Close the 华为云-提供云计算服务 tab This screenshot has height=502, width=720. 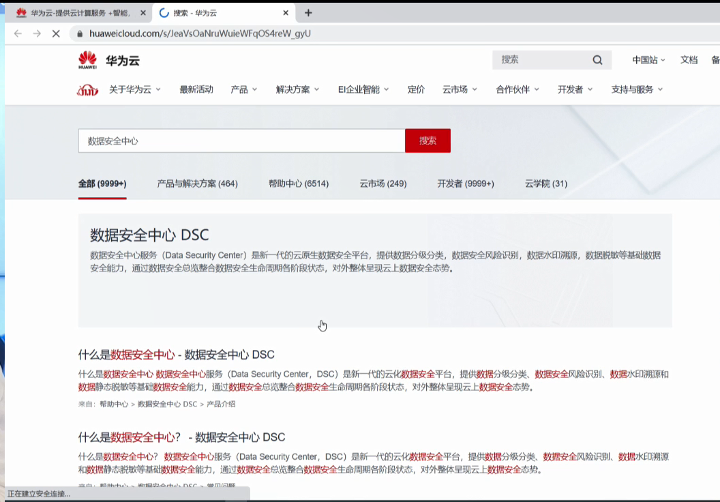coord(142,13)
